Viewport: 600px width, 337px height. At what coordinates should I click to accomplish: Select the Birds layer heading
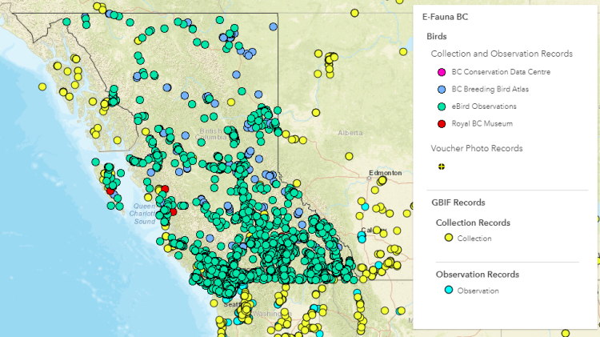click(x=437, y=36)
